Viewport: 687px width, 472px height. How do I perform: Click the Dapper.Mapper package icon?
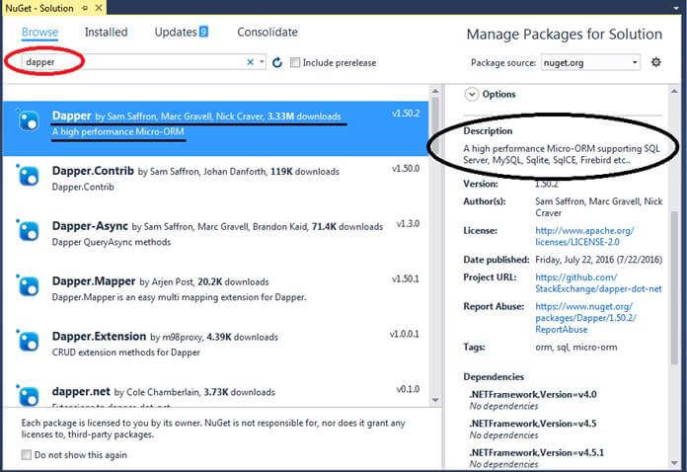[x=29, y=286]
